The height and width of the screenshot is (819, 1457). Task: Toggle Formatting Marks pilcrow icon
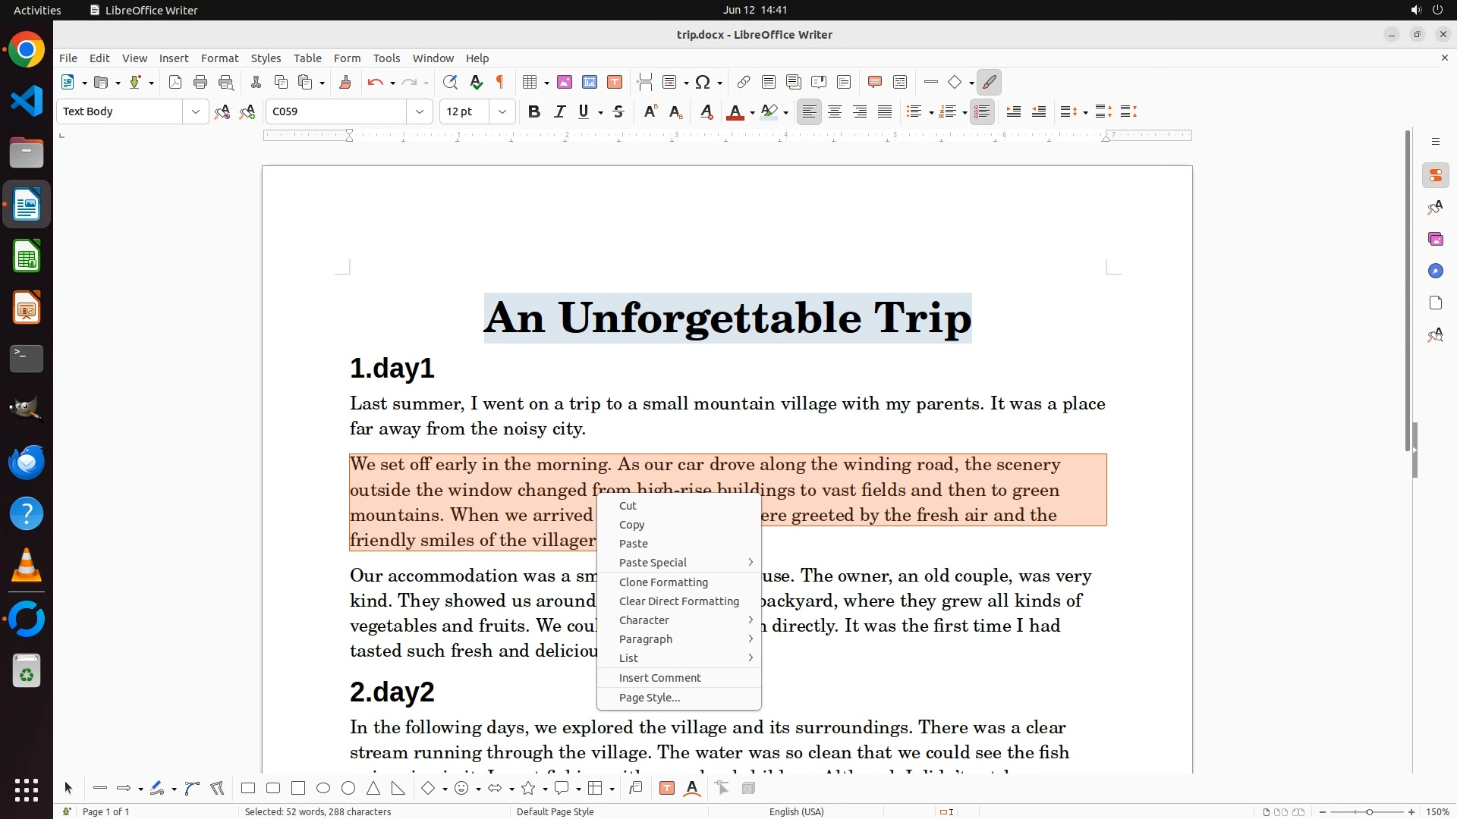500,83
